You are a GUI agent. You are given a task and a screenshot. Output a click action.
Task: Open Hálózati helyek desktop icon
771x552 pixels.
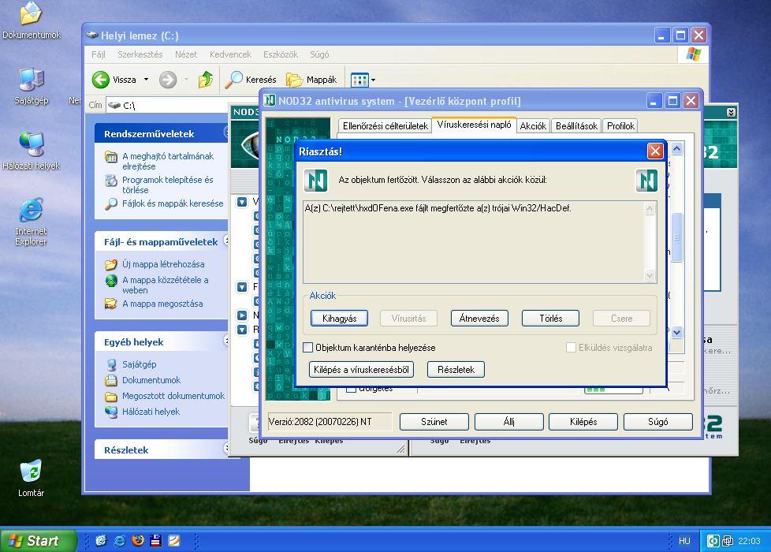pos(31,151)
